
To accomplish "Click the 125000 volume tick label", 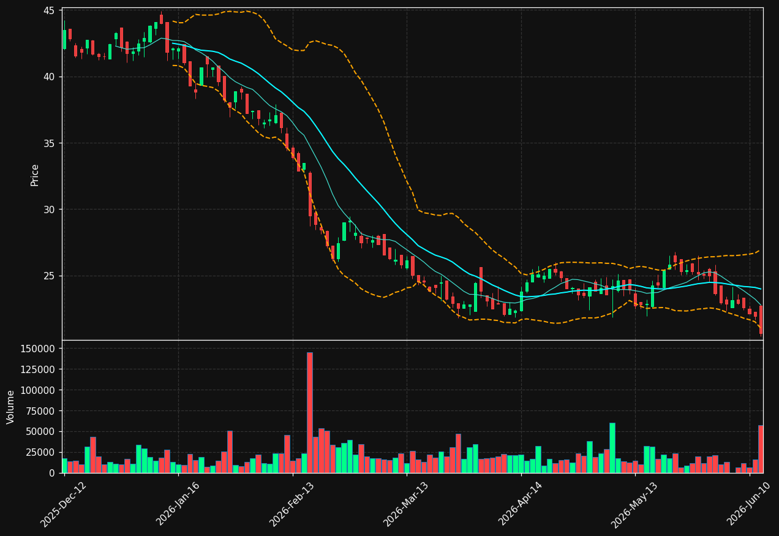I will click(39, 369).
